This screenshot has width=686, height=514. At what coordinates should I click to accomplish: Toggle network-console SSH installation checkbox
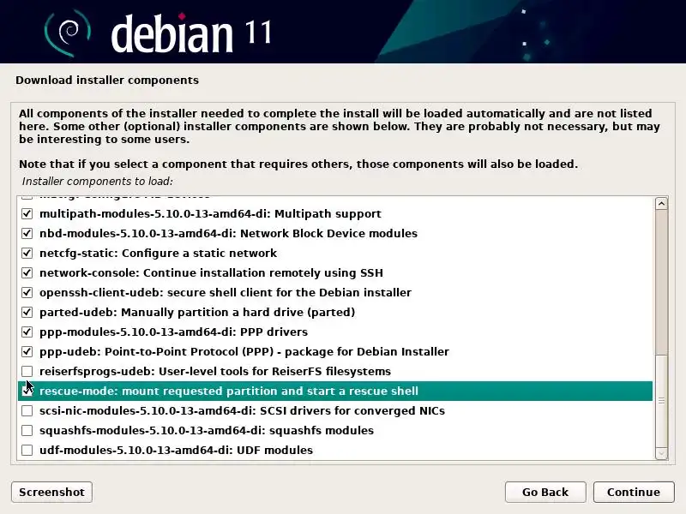(27, 272)
